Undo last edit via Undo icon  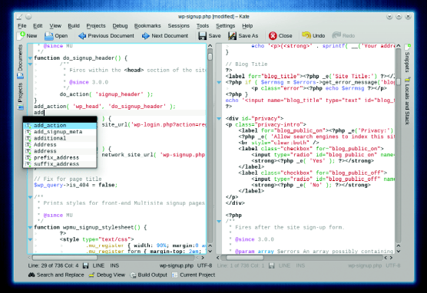pos(306,35)
